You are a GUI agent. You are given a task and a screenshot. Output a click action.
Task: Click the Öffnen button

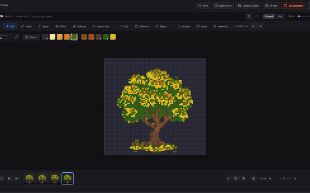[271, 5]
